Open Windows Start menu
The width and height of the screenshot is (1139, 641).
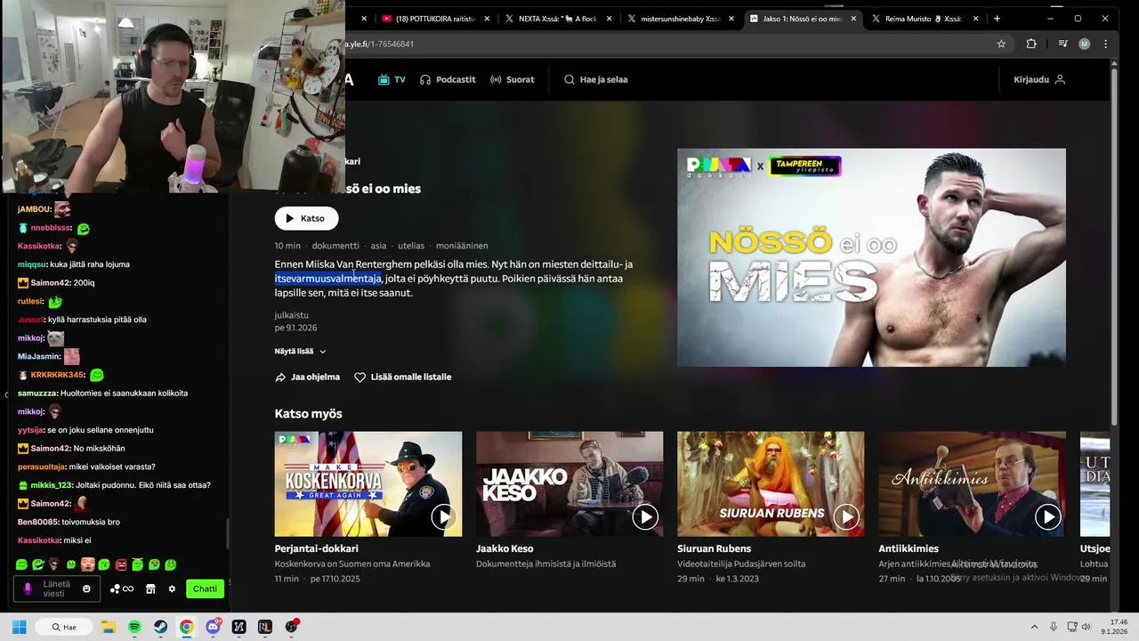point(19,627)
